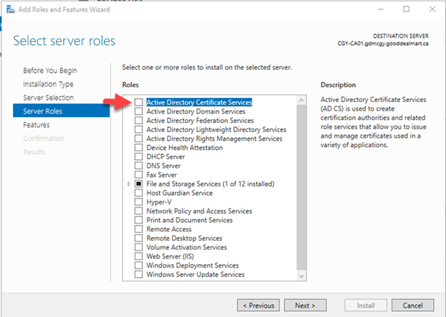Check Network Policy and Access Services box
The image size is (446, 317).
[139, 211]
